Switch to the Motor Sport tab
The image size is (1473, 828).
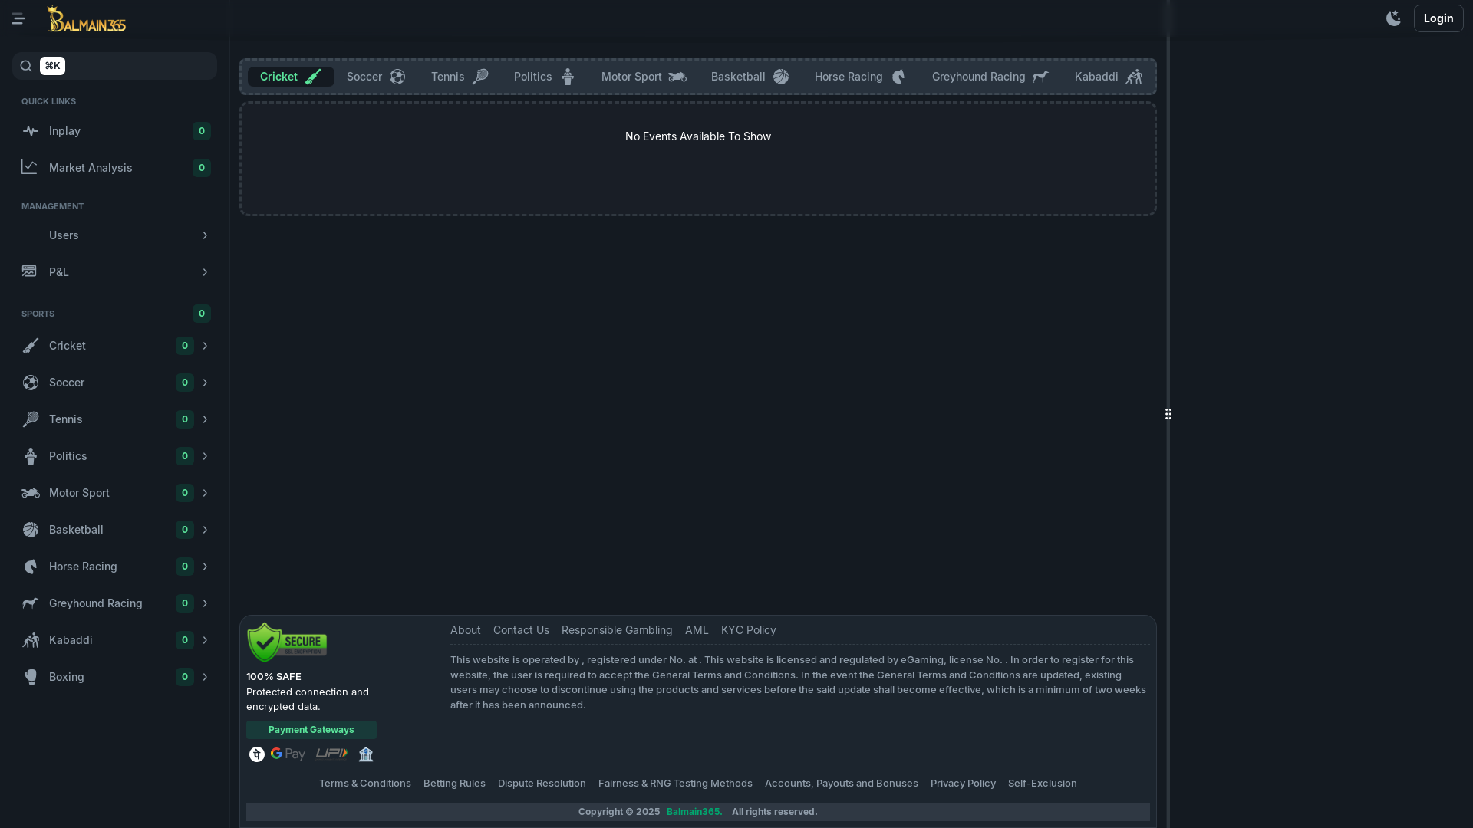pyautogui.click(x=644, y=77)
